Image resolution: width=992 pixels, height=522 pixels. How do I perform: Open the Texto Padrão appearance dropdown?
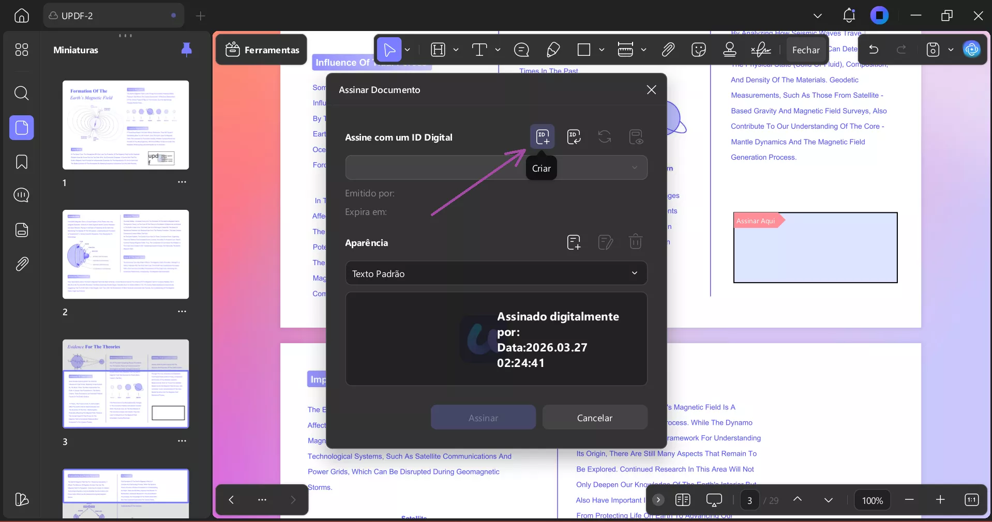496,273
